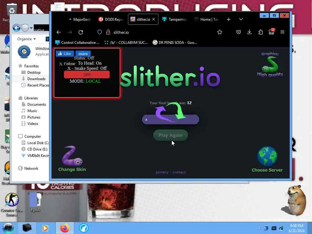
Task: Select Network in Explorer navigation pane
Action: pos(28,168)
